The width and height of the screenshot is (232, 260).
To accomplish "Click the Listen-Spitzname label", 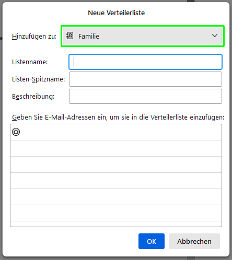I will [x=38, y=79].
